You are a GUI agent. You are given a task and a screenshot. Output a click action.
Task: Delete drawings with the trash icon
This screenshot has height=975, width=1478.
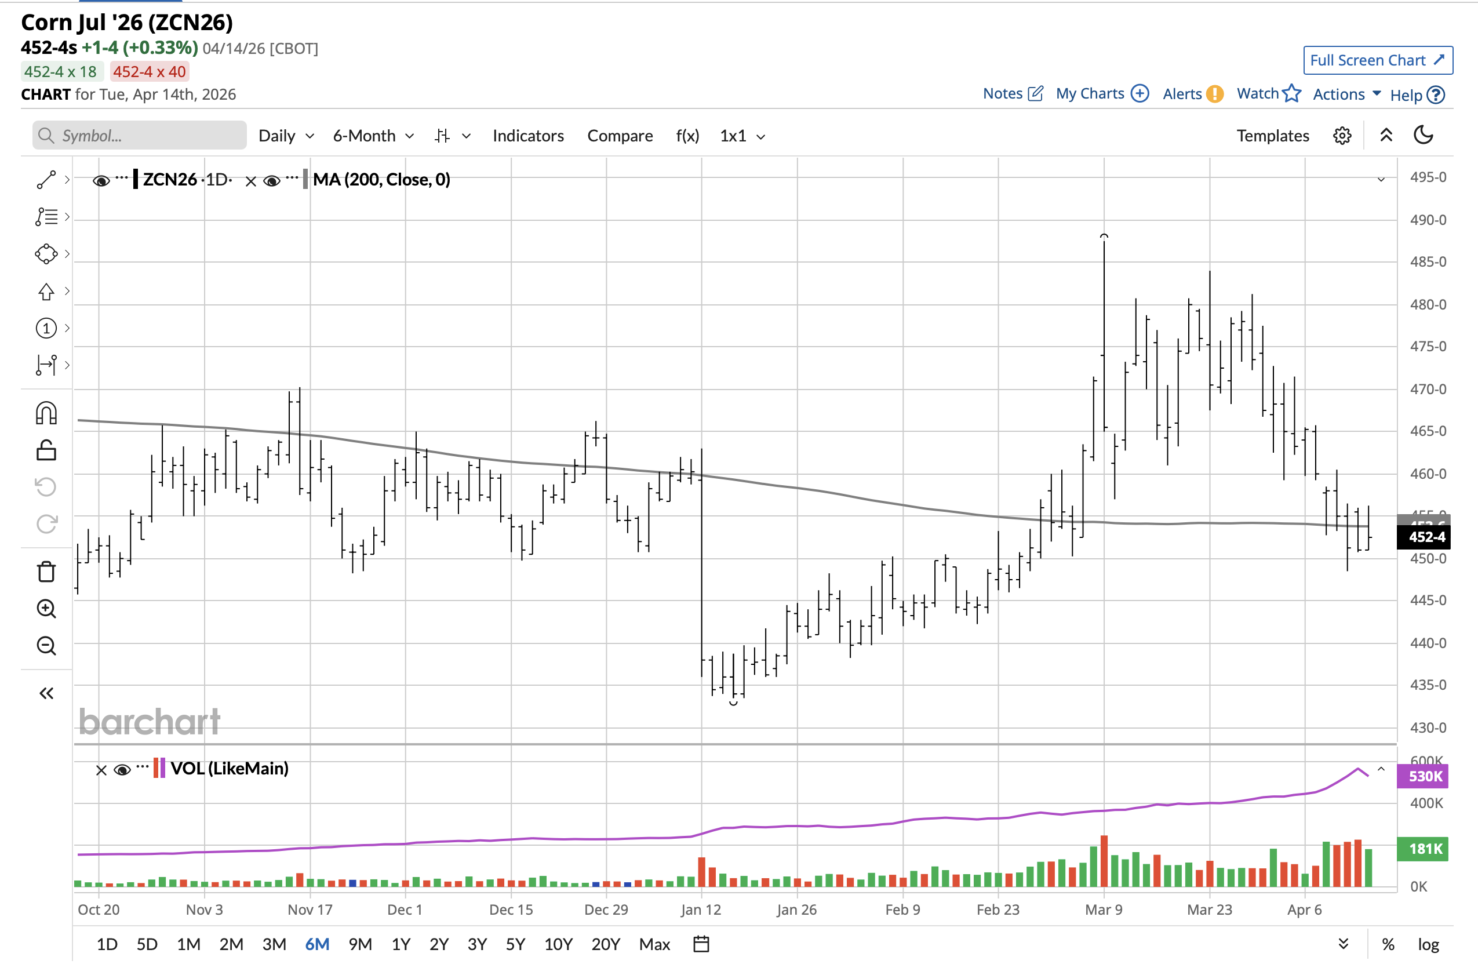(46, 572)
